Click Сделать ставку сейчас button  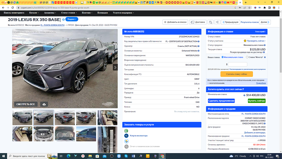point(236,74)
